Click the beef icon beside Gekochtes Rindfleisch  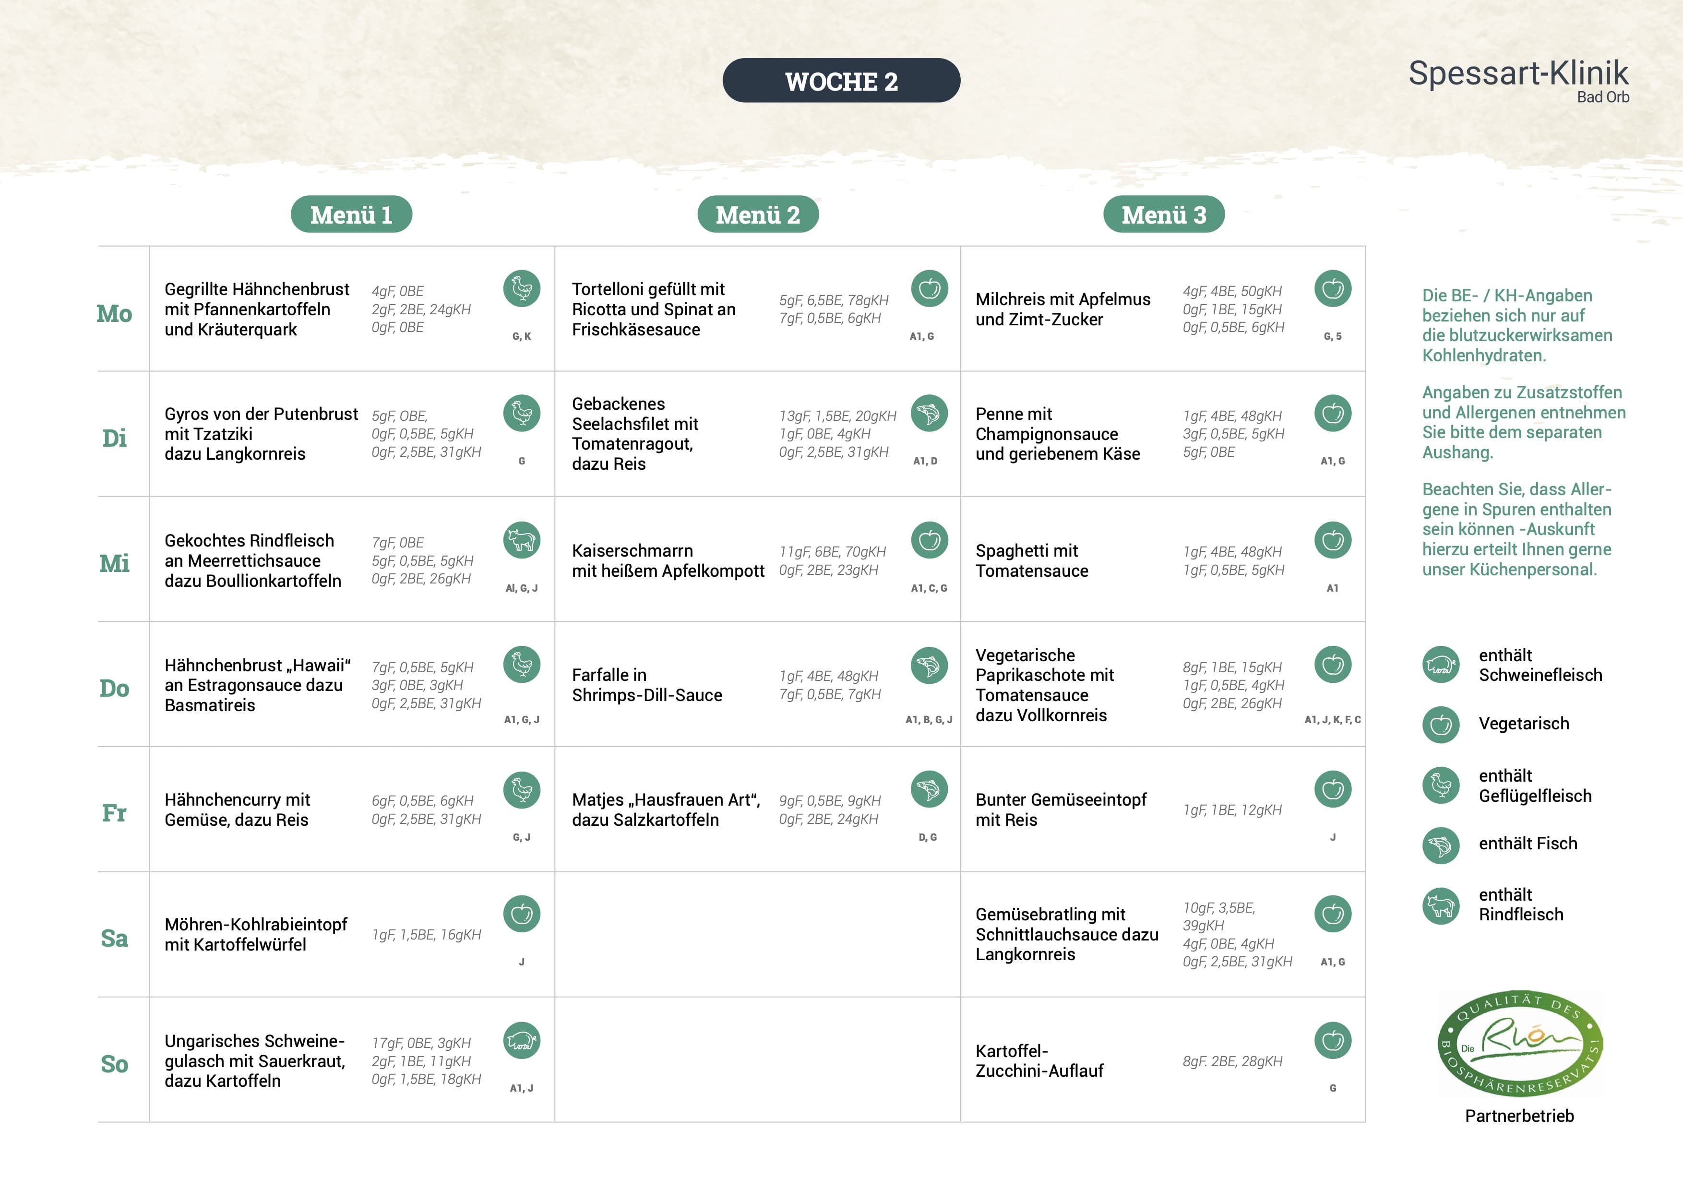tap(521, 540)
